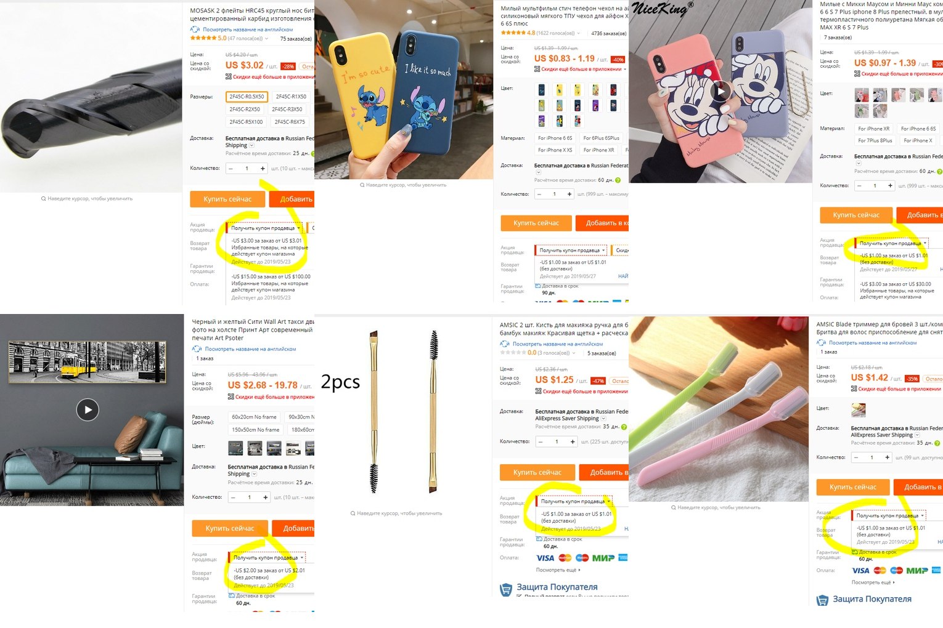Click minus quantity icon for Stitch phone case
Image resolution: width=943 pixels, height=628 pixels.
[x=539, y=194]
